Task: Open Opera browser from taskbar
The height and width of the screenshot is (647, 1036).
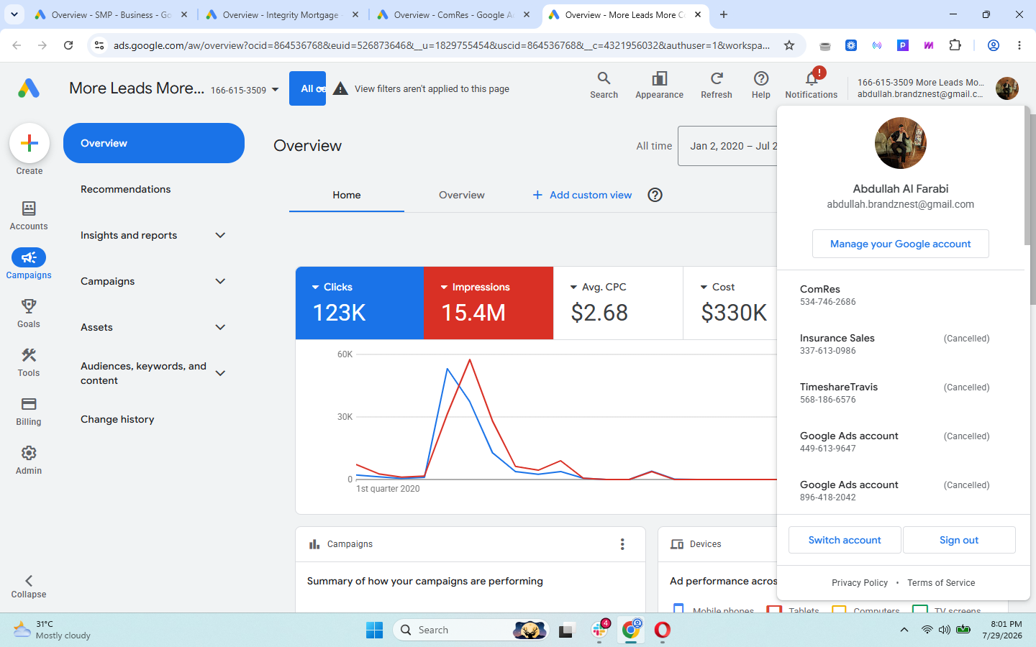Action: (x=663, y=630)
